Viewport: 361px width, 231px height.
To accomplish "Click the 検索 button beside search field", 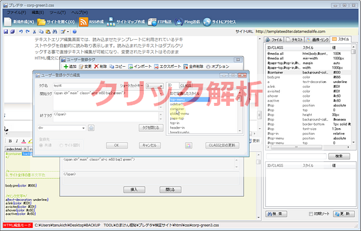I will [339, 156].
